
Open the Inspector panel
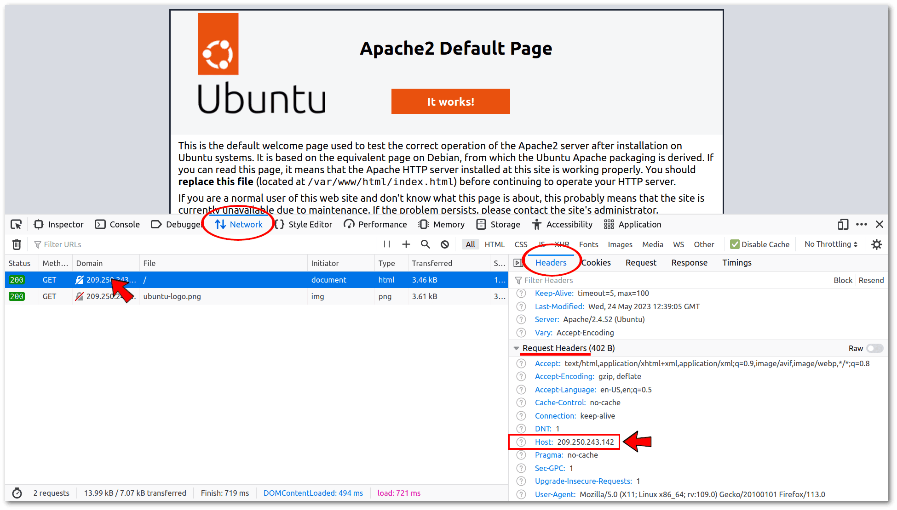(x=59, y=224)
